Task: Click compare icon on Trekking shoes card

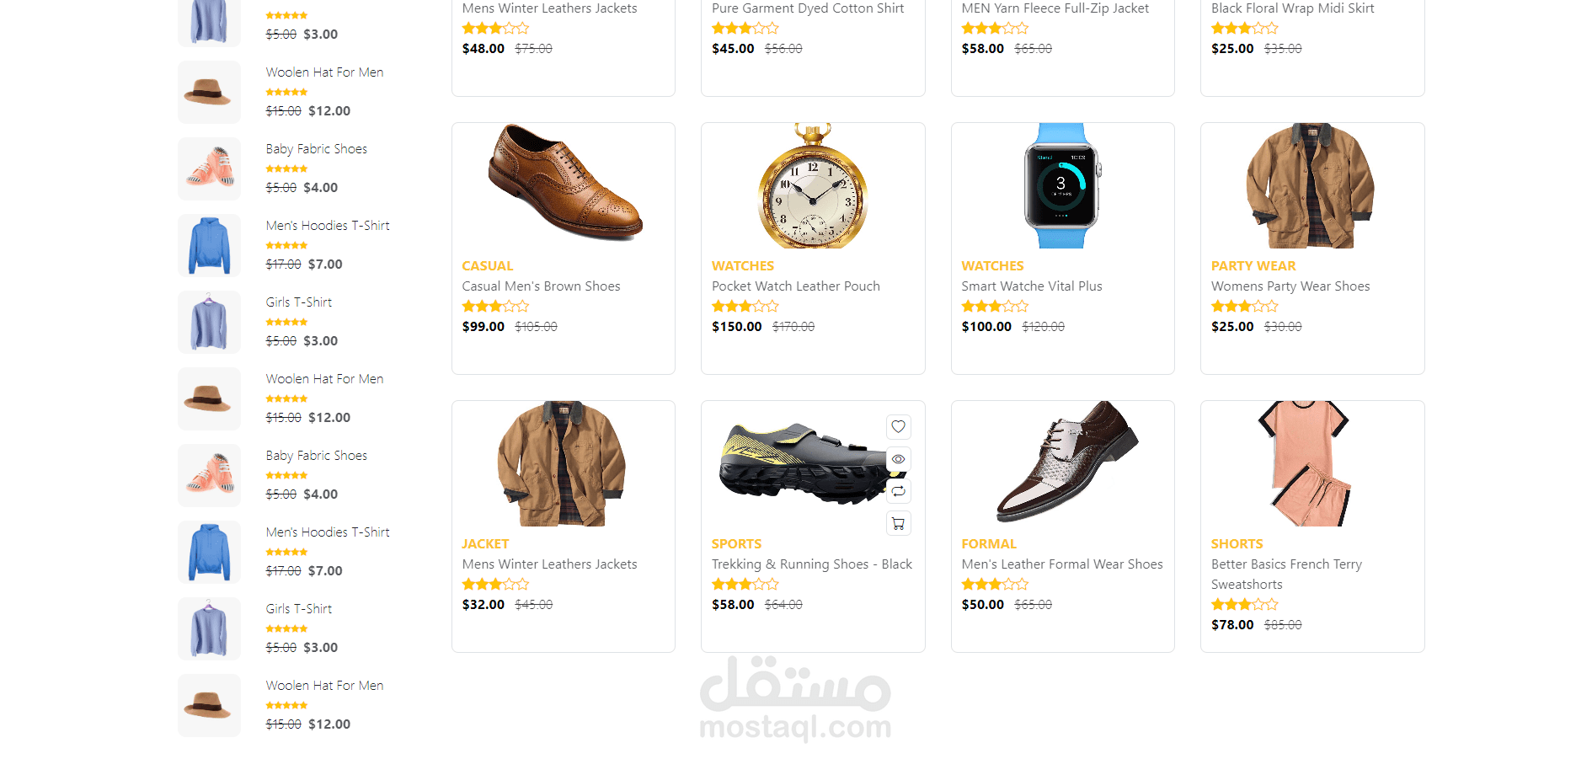Action: [x=899, y=491]
